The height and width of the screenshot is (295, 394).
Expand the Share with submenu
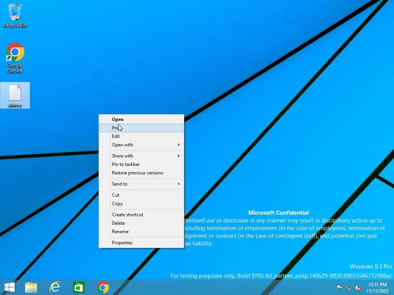141,156
